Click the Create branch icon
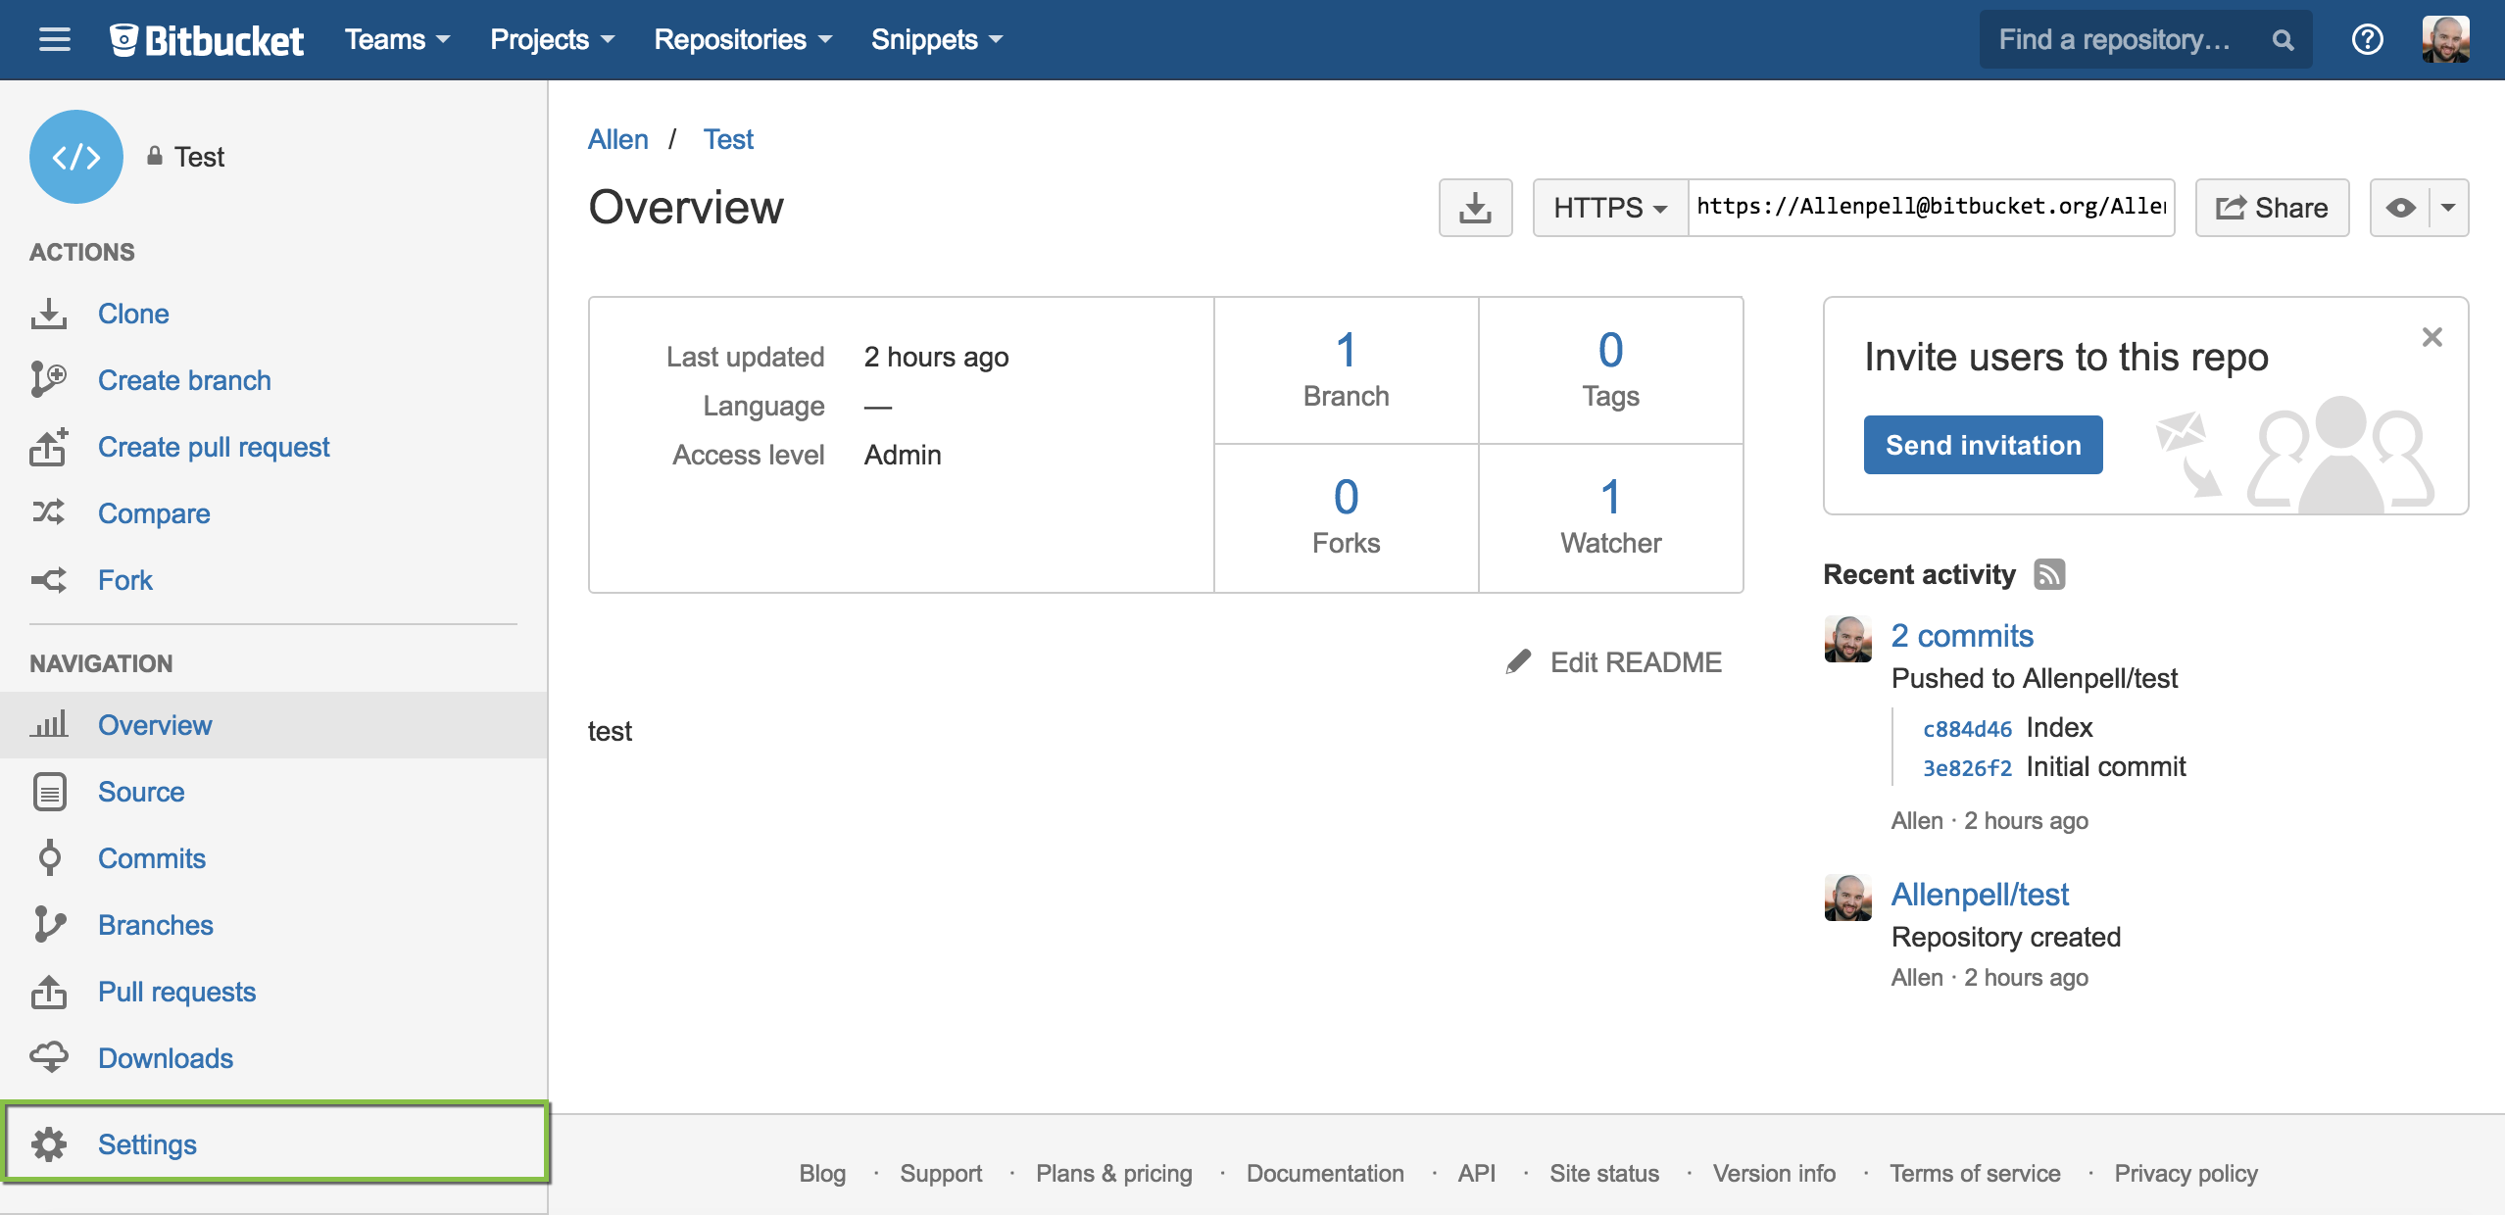2505x1215 pixels. click(49, 380)
